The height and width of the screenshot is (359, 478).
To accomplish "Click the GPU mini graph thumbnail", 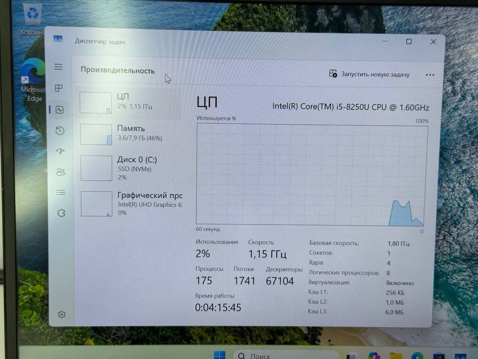I will tap(97, 204).
